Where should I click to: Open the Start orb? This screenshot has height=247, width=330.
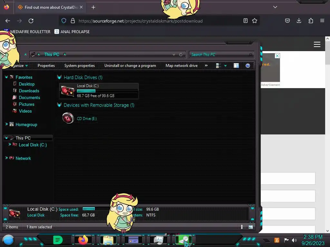pyautogui.click(x=8, y=240)
